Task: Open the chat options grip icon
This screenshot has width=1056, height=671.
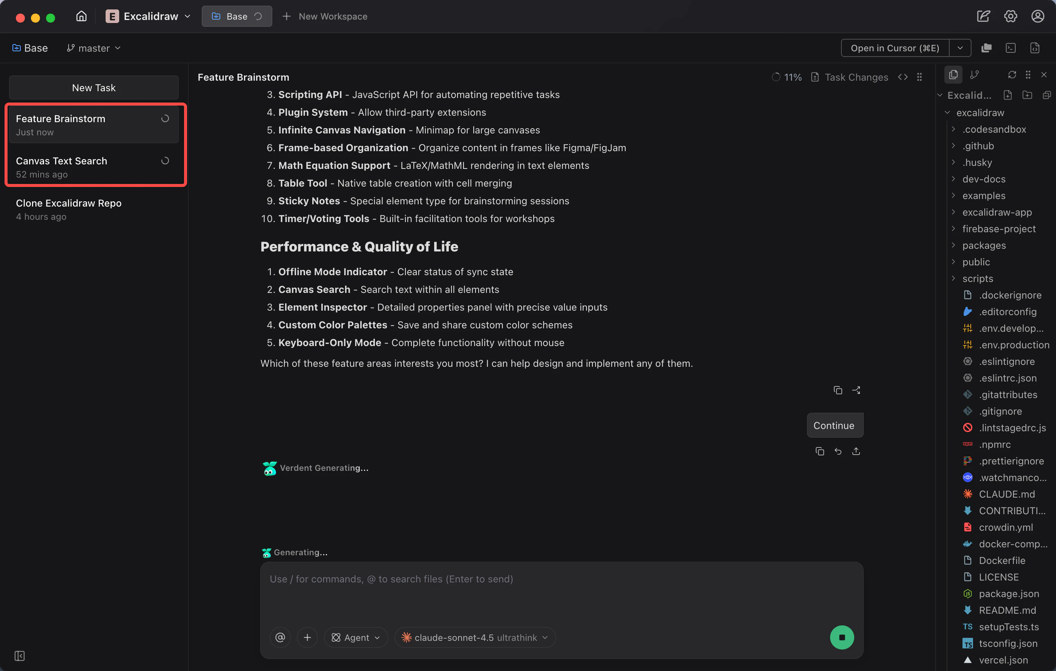Action: pos(919,77)
